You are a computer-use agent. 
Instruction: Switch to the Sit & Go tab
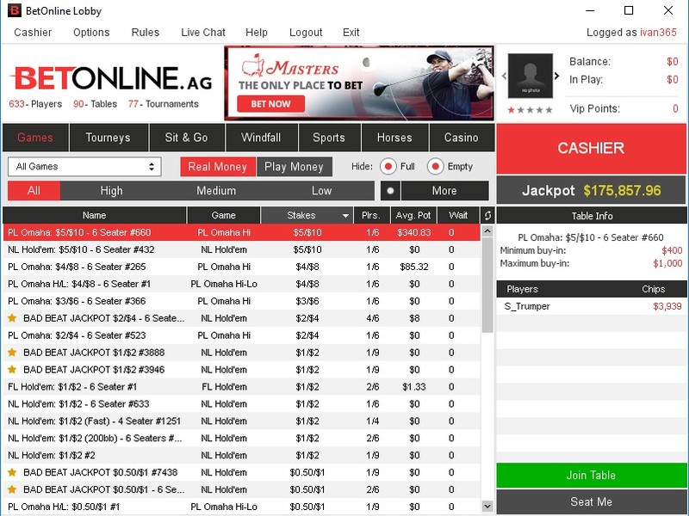click(186, 138)
